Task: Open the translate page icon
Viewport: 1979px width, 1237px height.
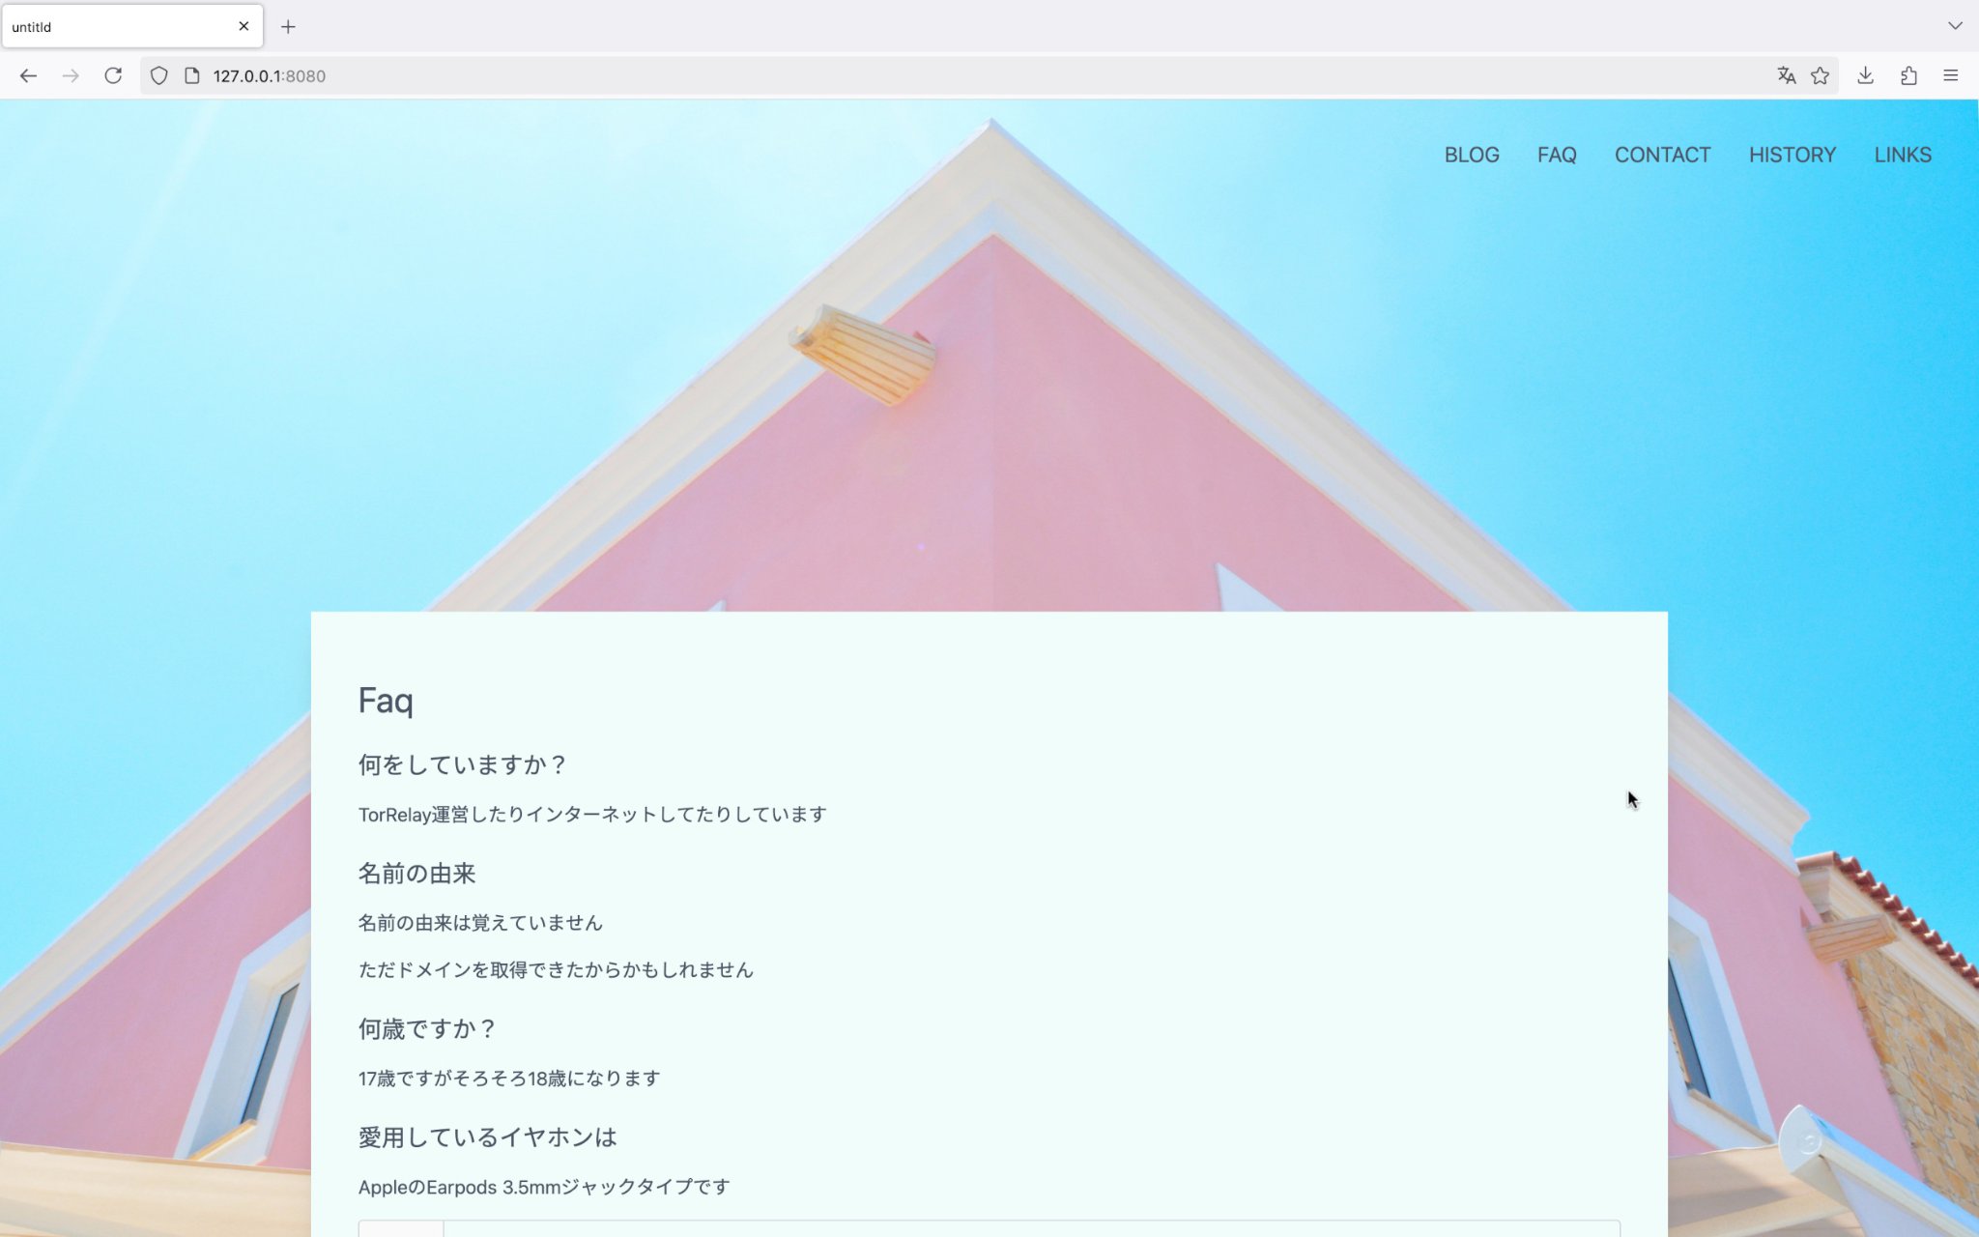Action: click(x=1786, y=75)
